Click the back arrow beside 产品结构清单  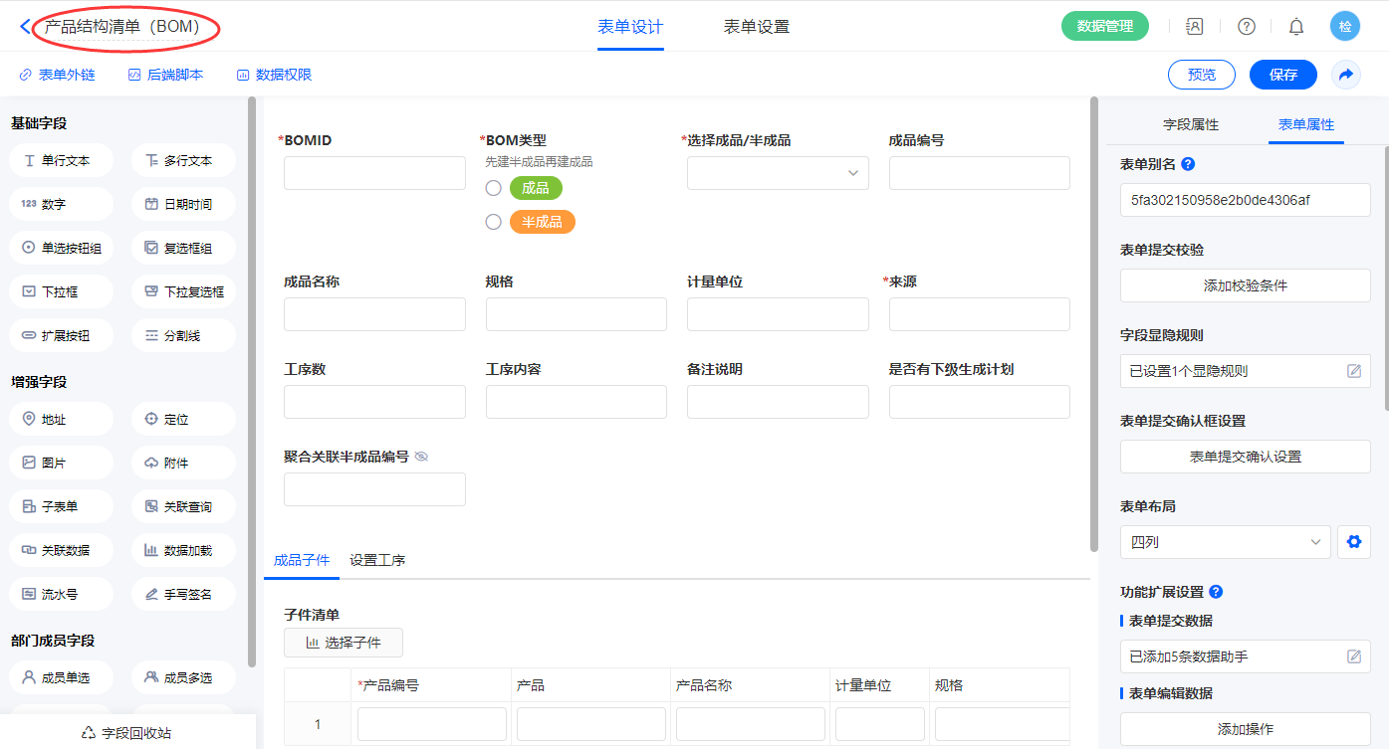pyautogui.click(x=25, y=27)
